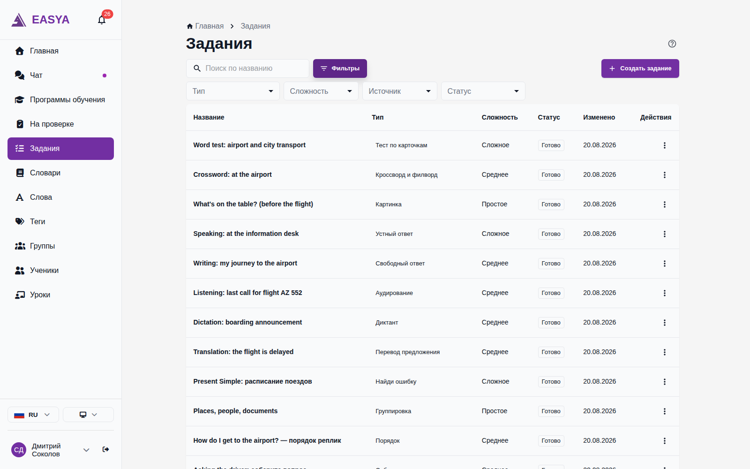The width and height of the screenshot is (750, 469).
Task: Open actions menu for Writing: my journey row
Action: coord(664,264)
